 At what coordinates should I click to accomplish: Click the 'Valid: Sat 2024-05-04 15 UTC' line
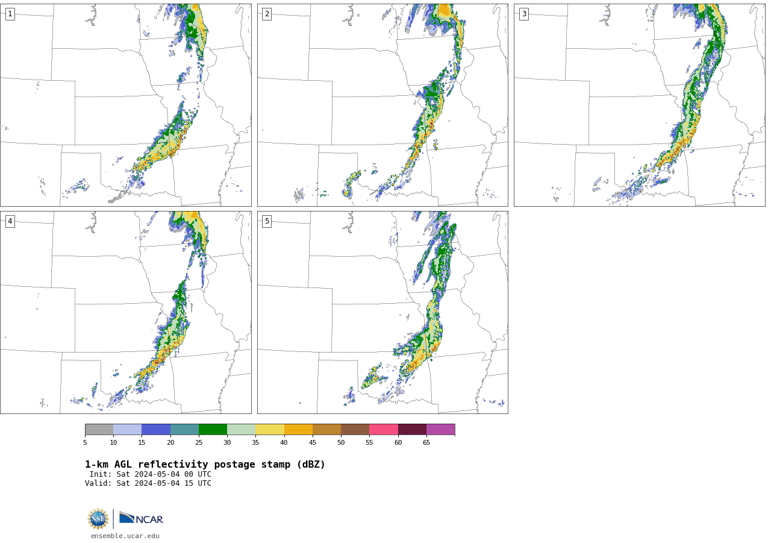pyautogui.click(x=148, y=483)
